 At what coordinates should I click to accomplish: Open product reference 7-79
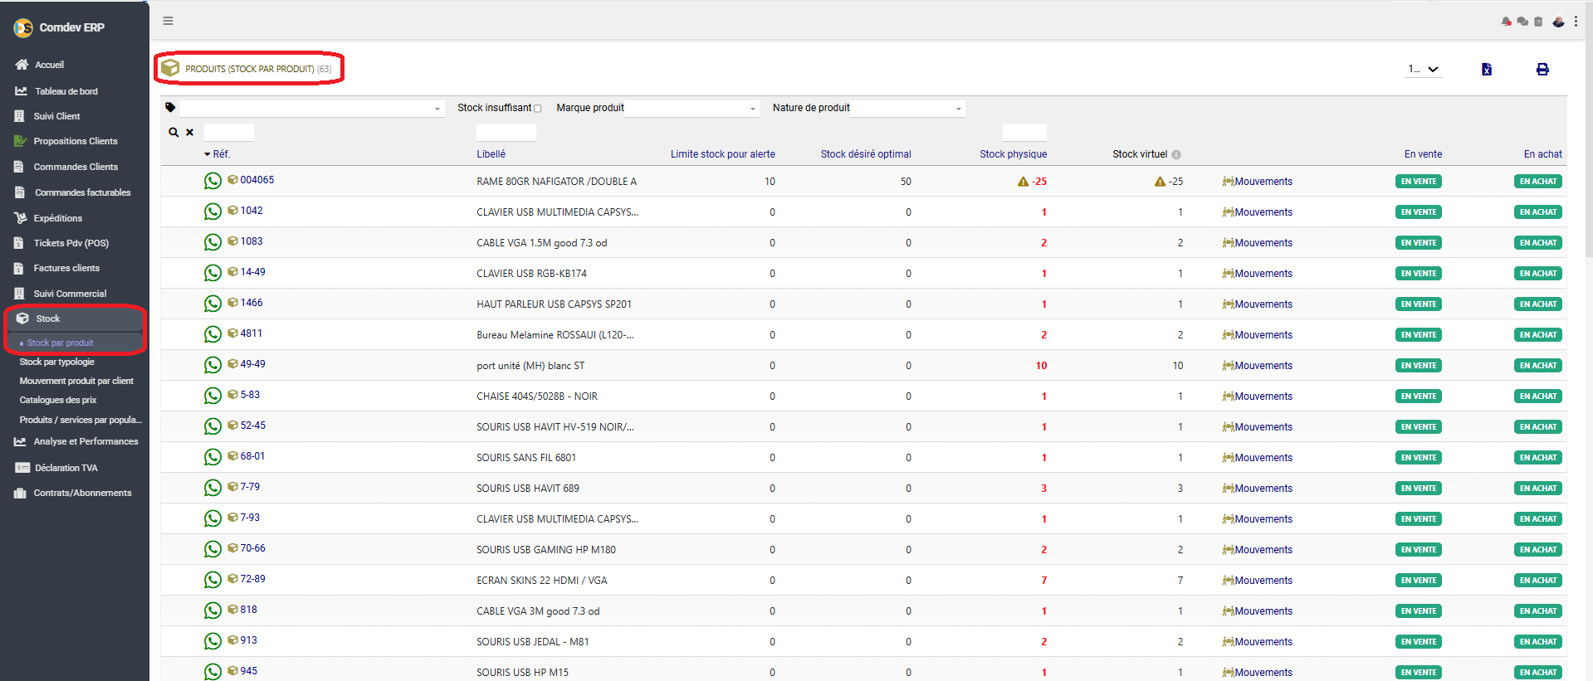250,487
